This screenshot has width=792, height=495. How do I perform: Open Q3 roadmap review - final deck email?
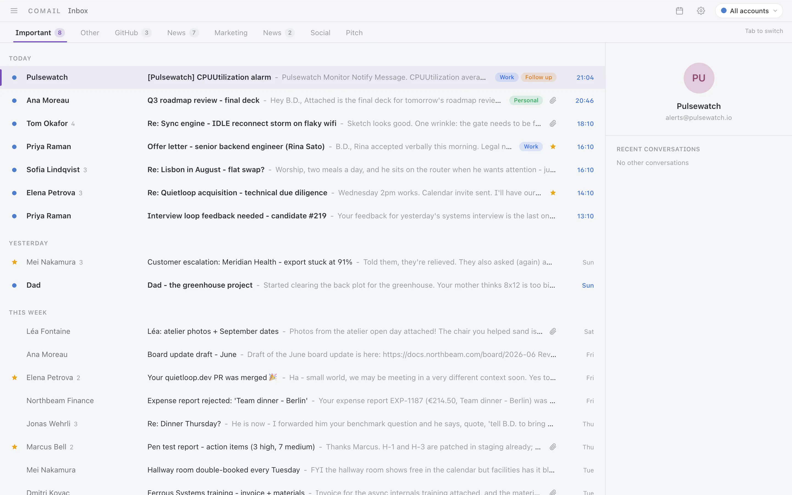pos(302,100)
